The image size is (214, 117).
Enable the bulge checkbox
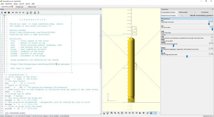coord(212,40)
